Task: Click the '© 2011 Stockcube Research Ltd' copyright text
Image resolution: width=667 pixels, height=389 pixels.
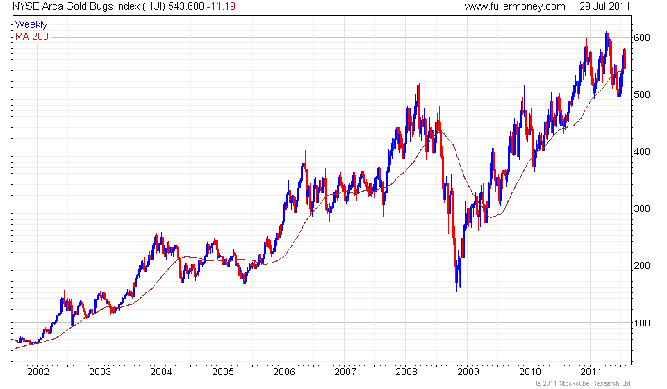Action: pos(583,383)
